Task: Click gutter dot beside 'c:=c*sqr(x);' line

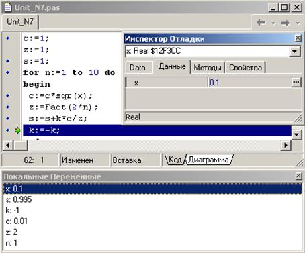Action: tap(8, 95)
